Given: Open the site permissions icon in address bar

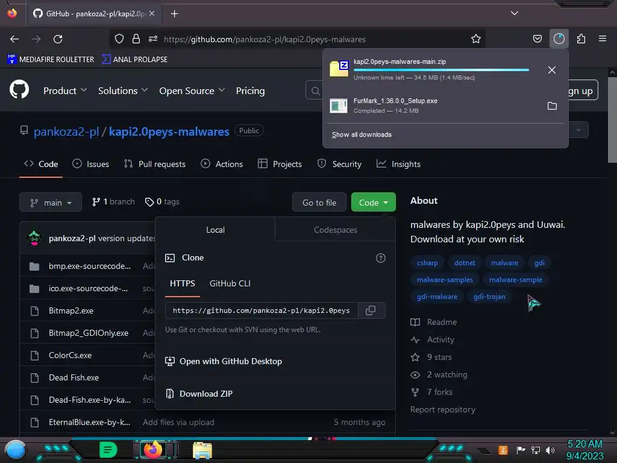Looking at the screenshot, I should click(x=153, y=39).
